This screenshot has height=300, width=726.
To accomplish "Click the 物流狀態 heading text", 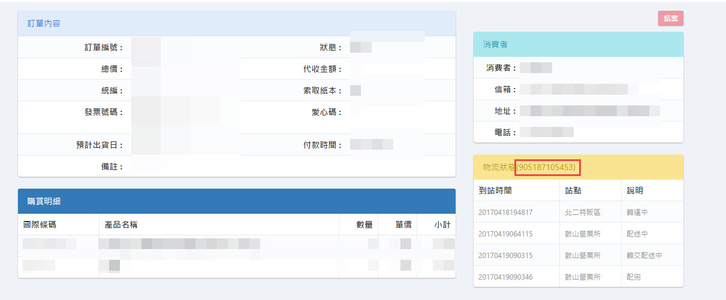I will [x=499, y=167].
